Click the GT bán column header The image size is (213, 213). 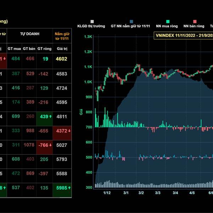point(29,49)
